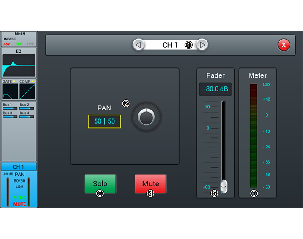Toggle the HPF high-pass filter
The width and height of the screenshot is (303, 239).
click(30, 43)
